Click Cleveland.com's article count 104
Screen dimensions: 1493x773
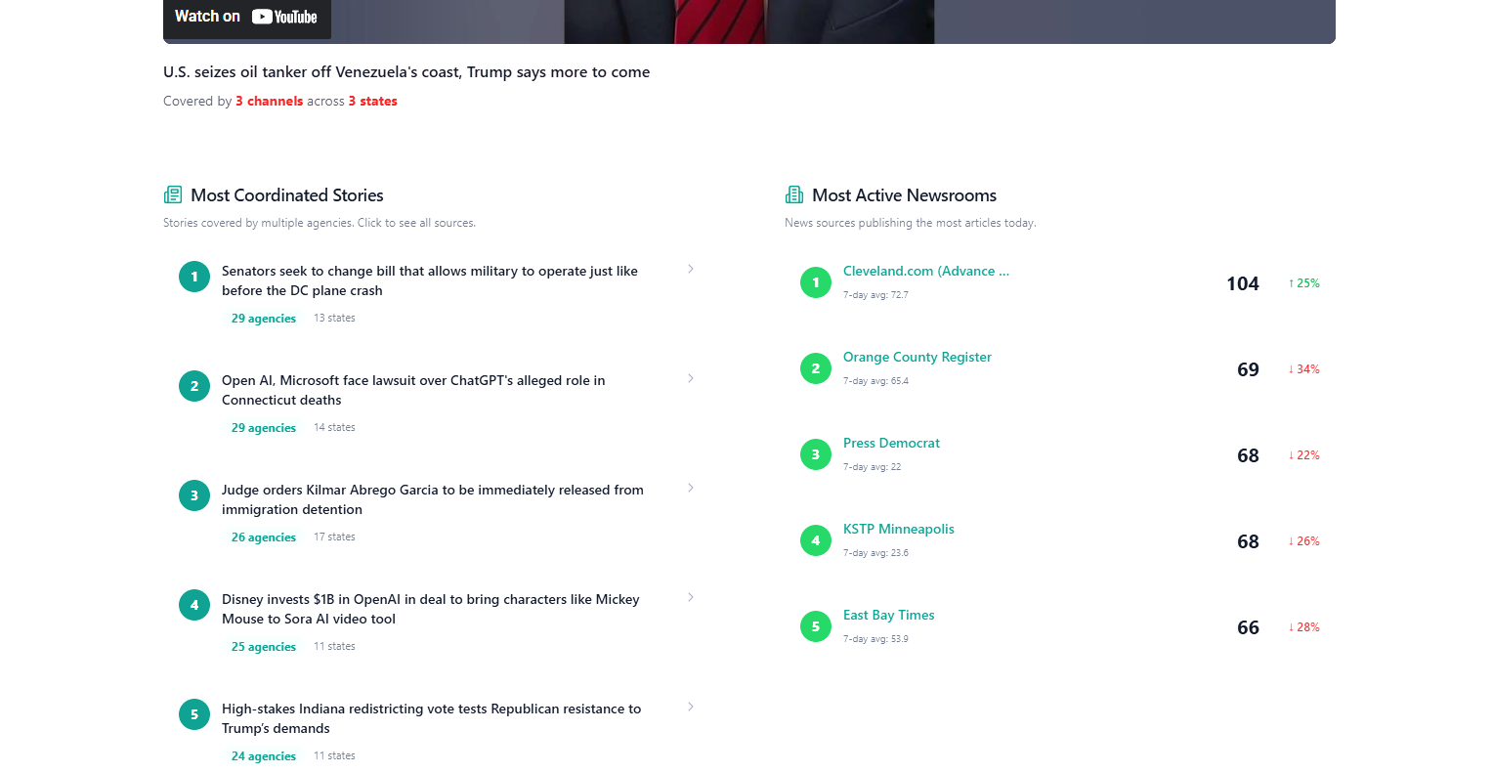click(1243, 283)
